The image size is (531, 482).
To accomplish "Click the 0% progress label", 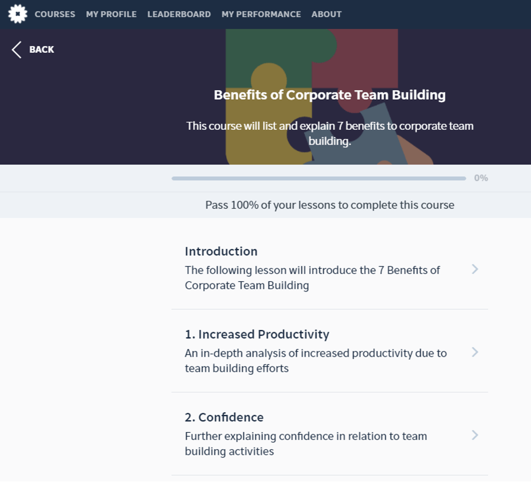I will [481, 177].
